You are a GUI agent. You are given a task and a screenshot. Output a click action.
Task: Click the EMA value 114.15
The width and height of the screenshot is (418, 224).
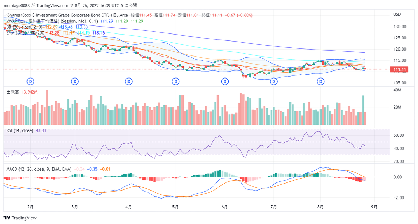(83, 32)
